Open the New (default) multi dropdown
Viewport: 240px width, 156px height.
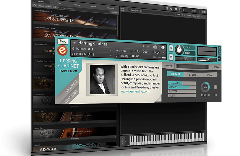point(129,10)
